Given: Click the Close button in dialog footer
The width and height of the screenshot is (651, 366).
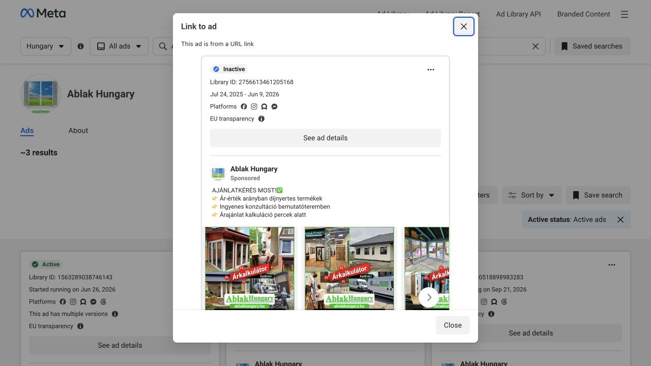Looking at the screenshot, I should point(453,325).
